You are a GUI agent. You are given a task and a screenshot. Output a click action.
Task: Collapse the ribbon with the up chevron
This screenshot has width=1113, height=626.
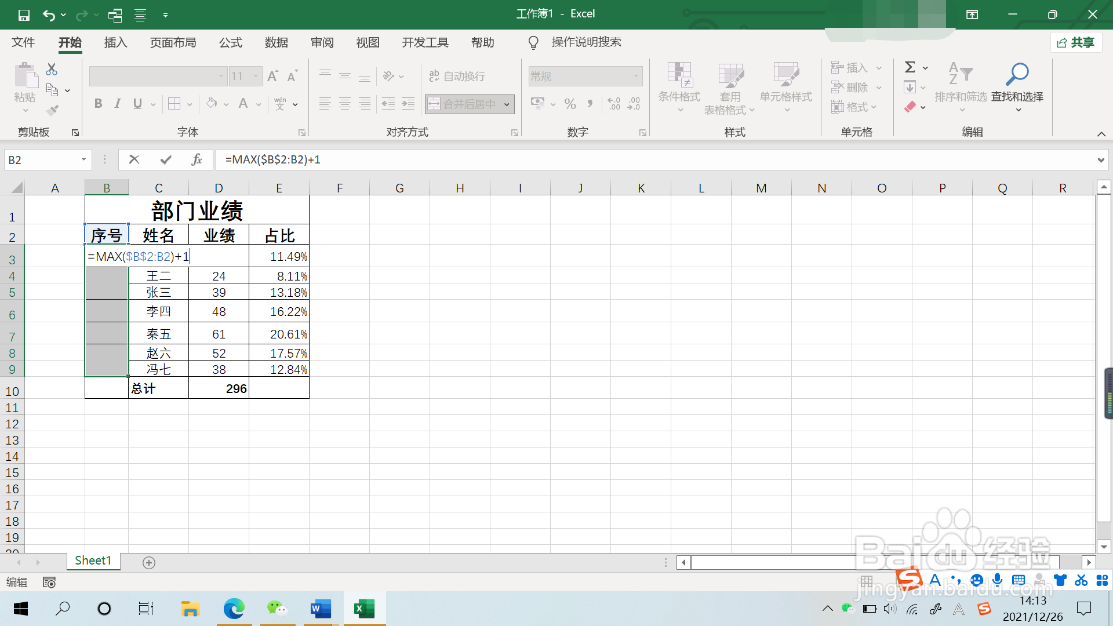tap(1101, 134)
